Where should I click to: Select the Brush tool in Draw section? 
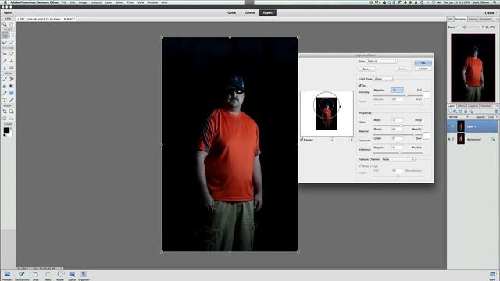click(5, 79)
